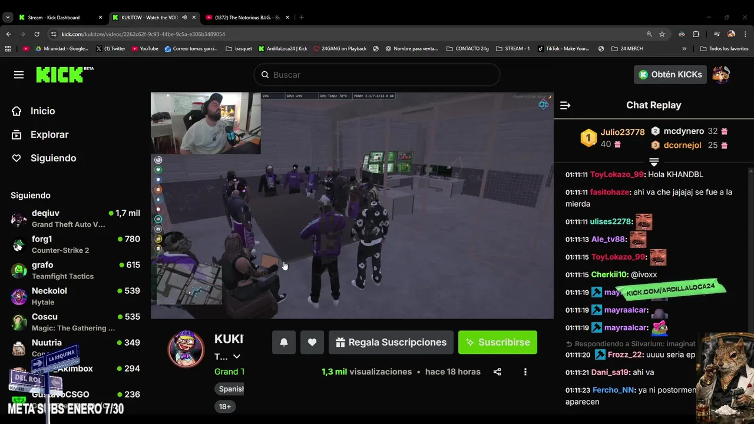Screen dimensions: 754x424
Task: Open followed channel deqiuv
Action: click(75, 218)
